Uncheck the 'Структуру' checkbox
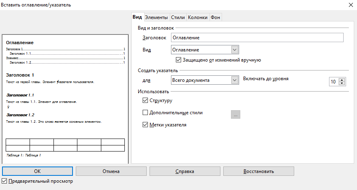 point(145,100)
